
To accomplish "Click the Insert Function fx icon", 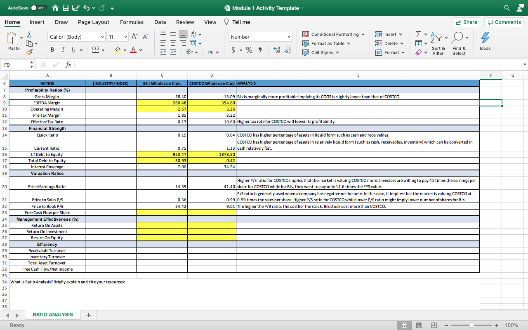I will coord(68,65).
